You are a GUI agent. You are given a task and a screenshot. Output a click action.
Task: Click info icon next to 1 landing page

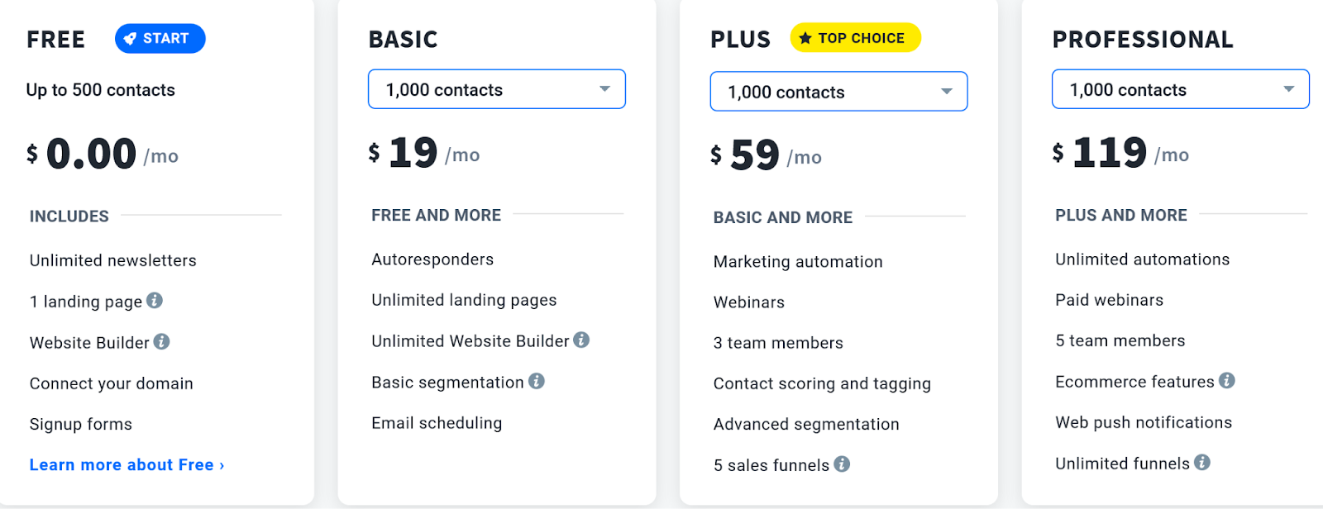155,301
